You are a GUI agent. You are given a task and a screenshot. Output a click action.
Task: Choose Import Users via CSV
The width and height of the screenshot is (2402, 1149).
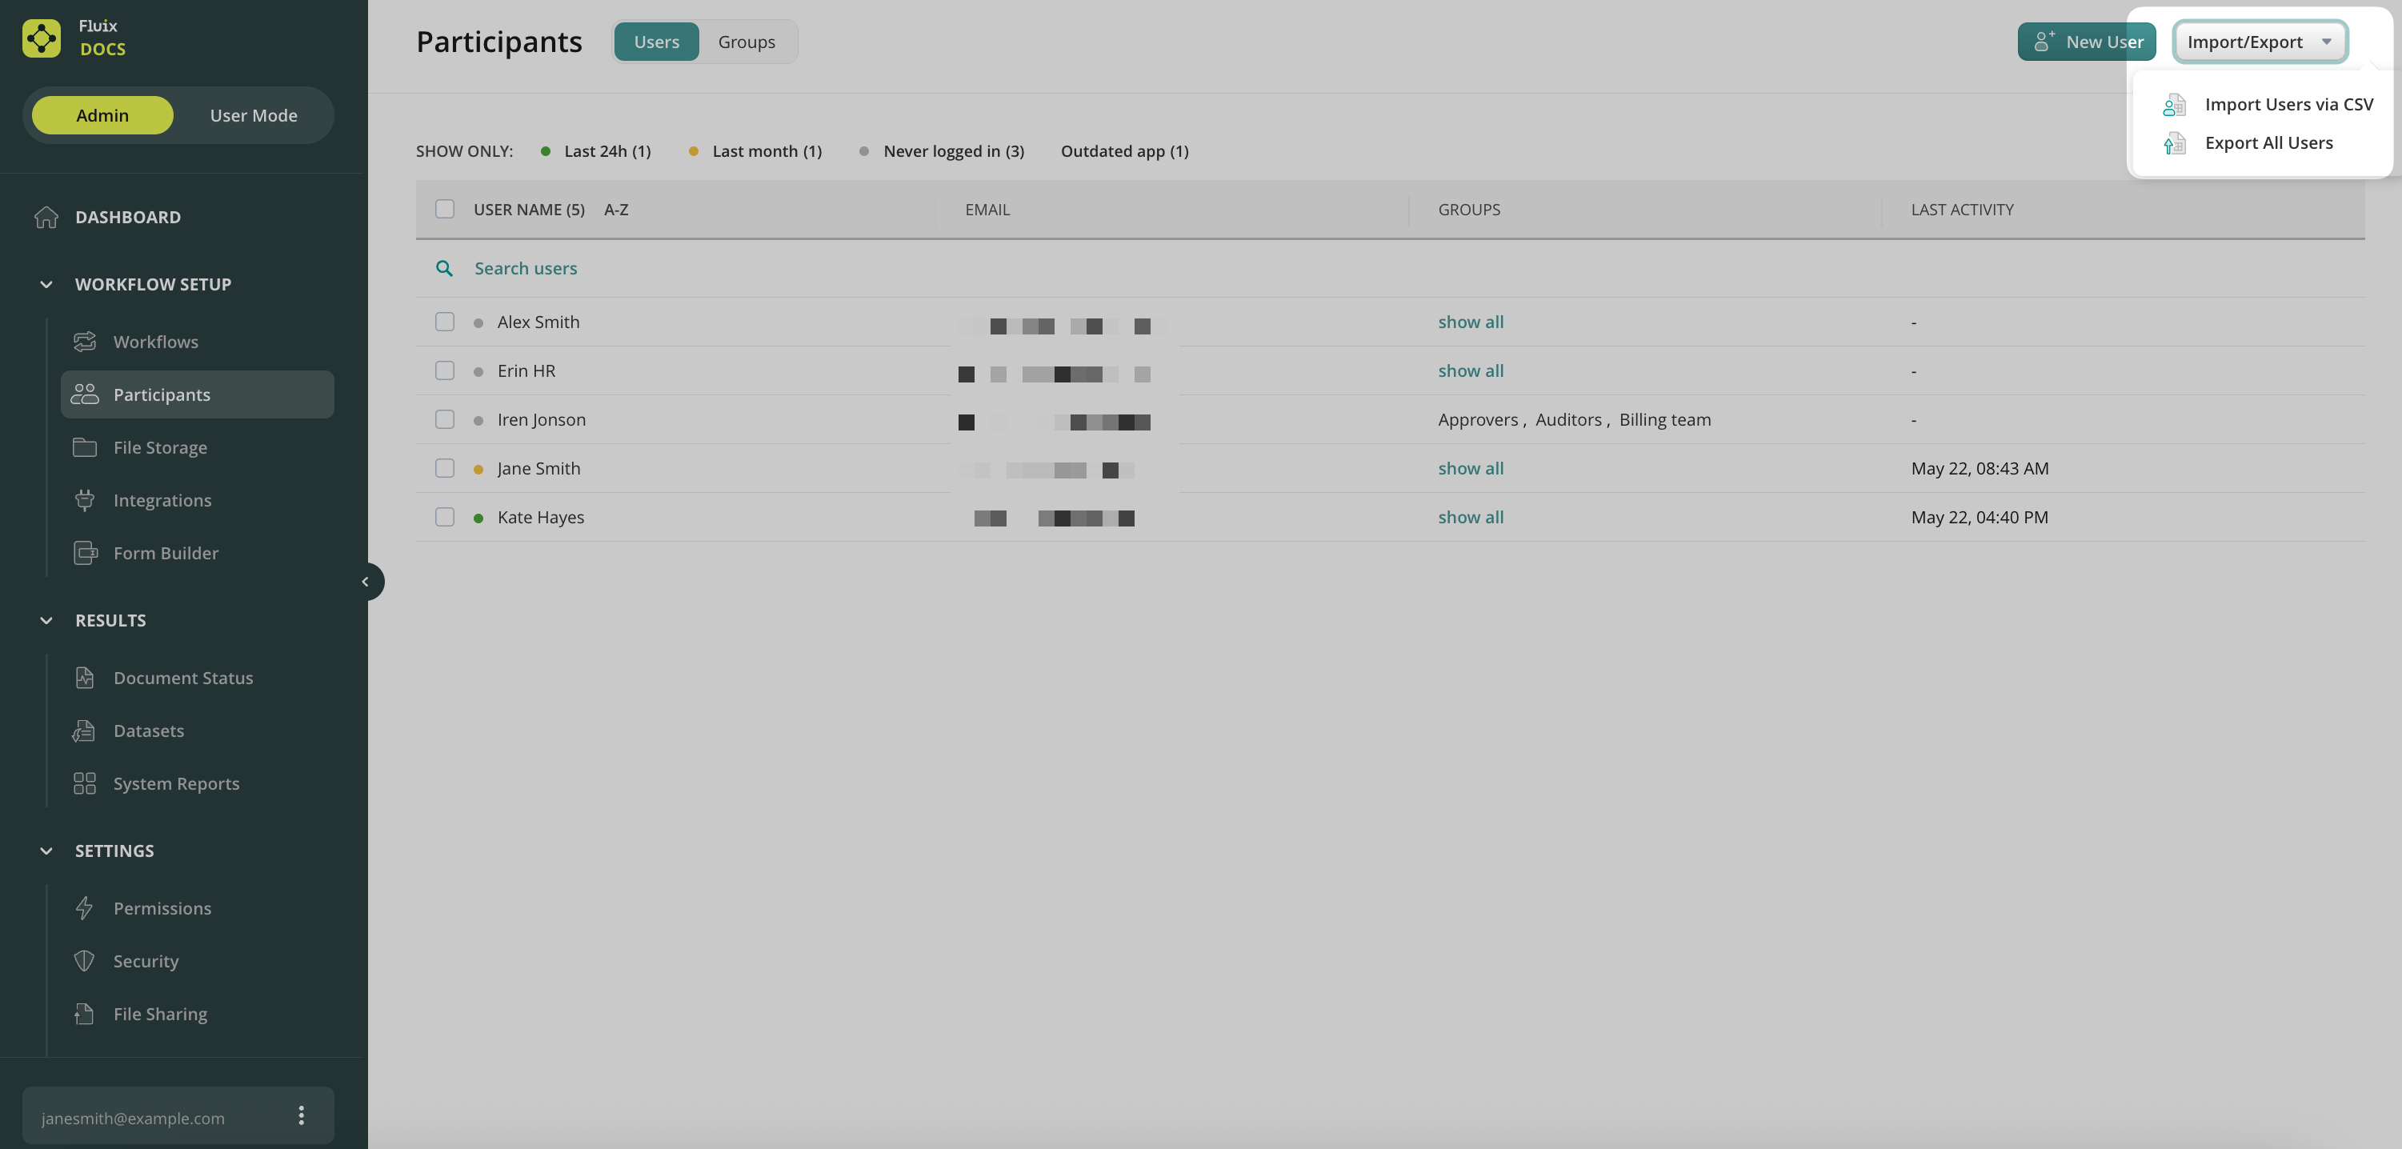2288,105
